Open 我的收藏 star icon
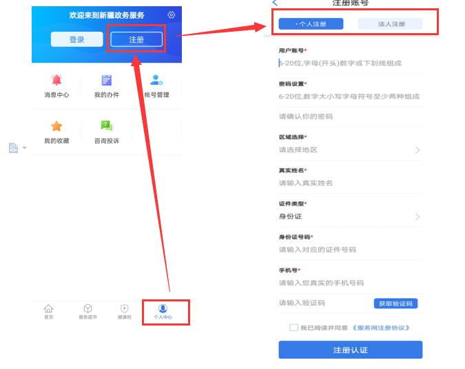Viewport: 465px width, 369px height. click(x=56, y=126)
